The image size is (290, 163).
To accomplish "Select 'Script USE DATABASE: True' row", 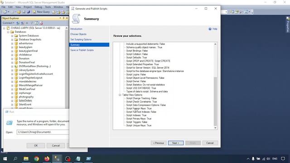I will [141, 88].
